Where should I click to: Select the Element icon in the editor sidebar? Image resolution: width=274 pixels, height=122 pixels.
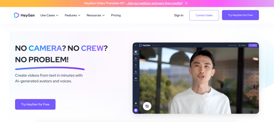tap(136, 72)
